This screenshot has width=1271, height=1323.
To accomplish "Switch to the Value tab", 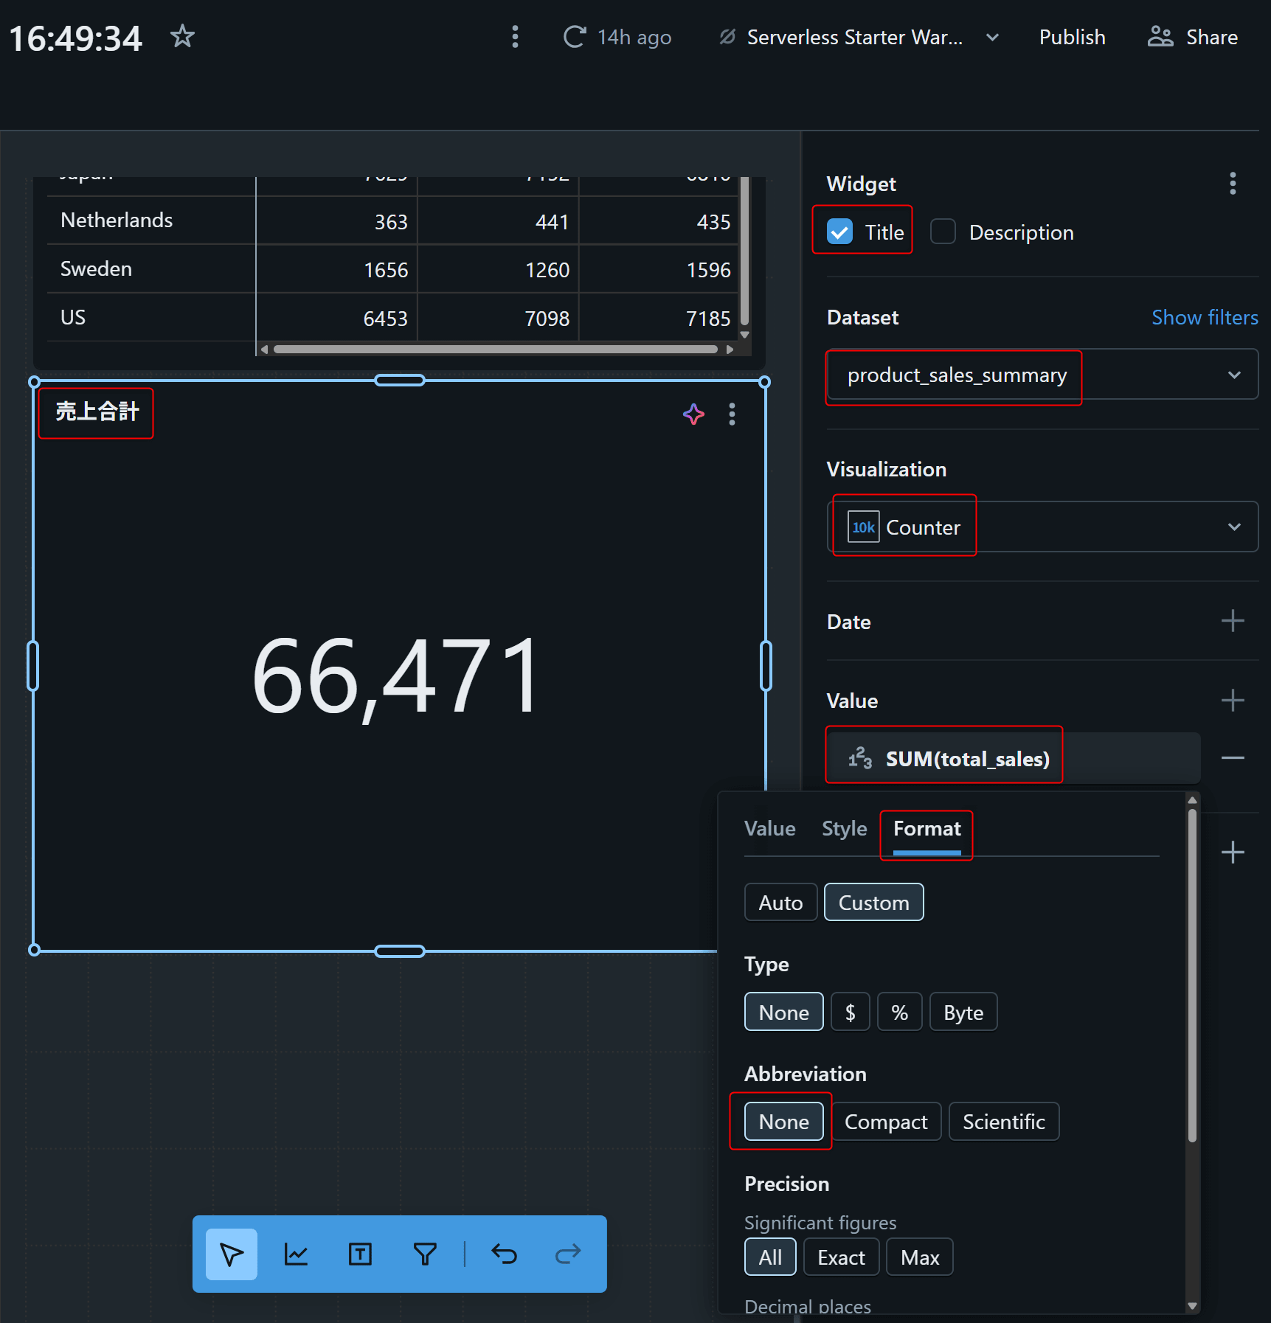I will (x=769, y=829).
